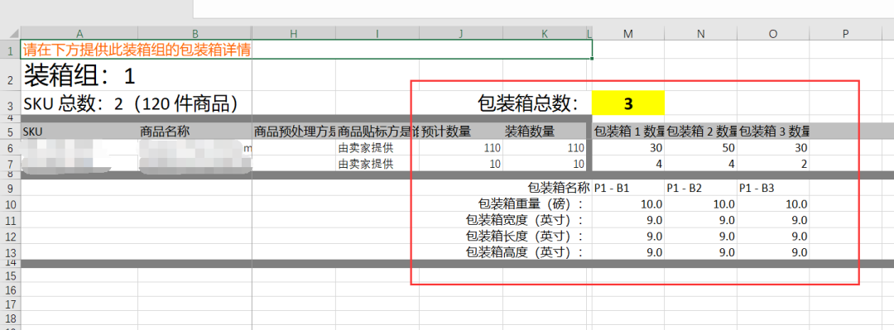Screen dimensions: 894x330
Task: Click the 4 under 包装箱 2 数量
Action: pyautogui.click(x=732, y=164)
